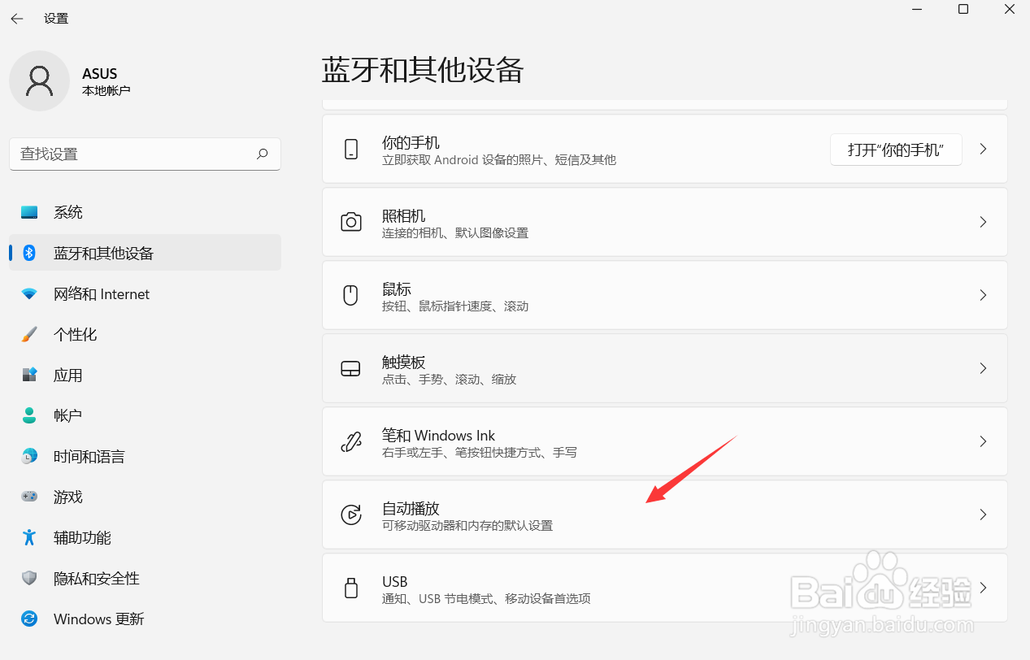Click the Windows 更新 icon
This screenshot has width=1030, height=660.
coord(29,619)
